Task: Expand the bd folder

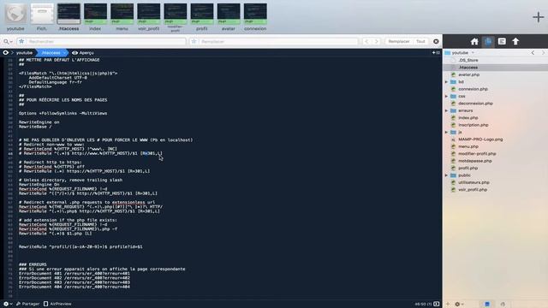Action: (446, 82)
